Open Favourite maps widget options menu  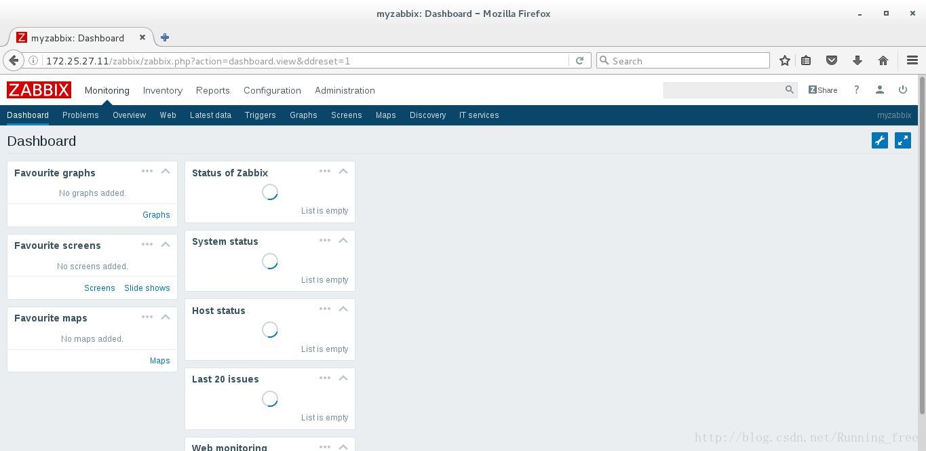point(147,316)
